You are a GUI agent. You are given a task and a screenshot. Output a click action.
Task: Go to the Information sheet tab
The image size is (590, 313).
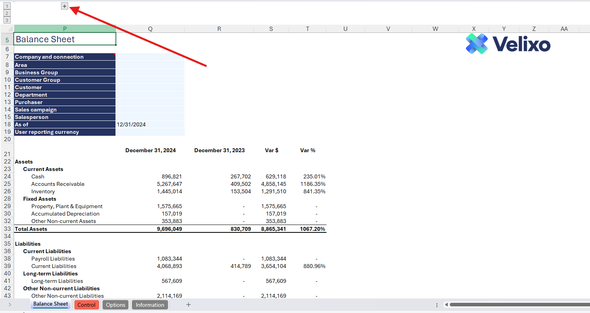(150, 305)
